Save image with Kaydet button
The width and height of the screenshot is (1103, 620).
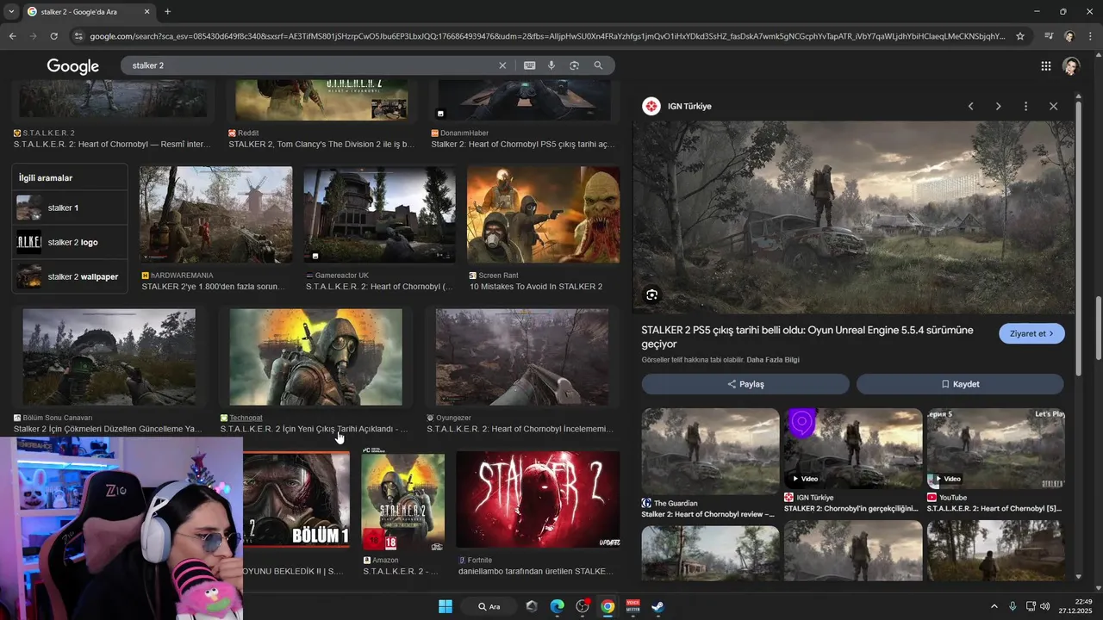(x=960, y=384)
